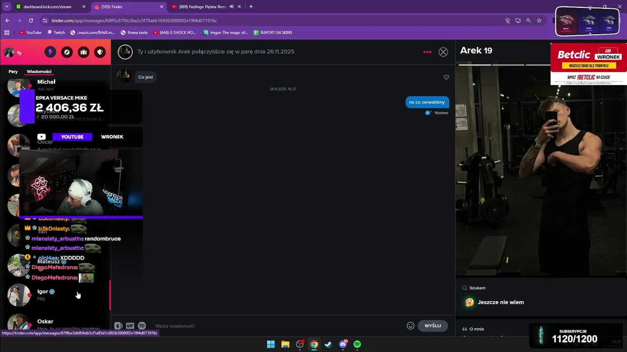The height and width of the screenshot is (352, 627).
Task: Mute the YouTube tab speaker icon
Action: point(231,7)
